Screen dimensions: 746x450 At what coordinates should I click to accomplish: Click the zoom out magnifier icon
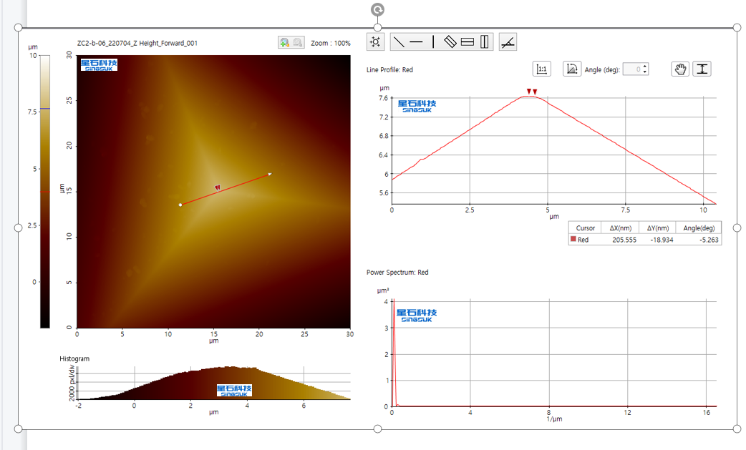click(x=297, y=43)
